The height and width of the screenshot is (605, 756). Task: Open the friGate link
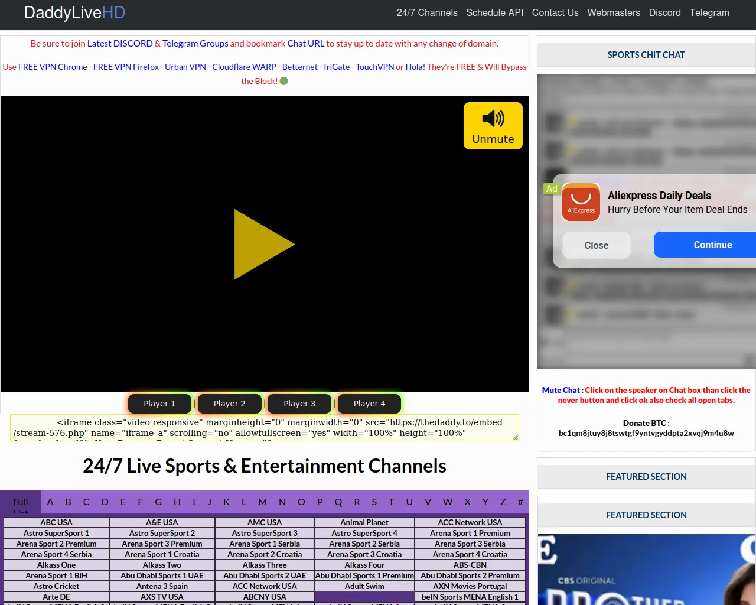pos(337,67)
